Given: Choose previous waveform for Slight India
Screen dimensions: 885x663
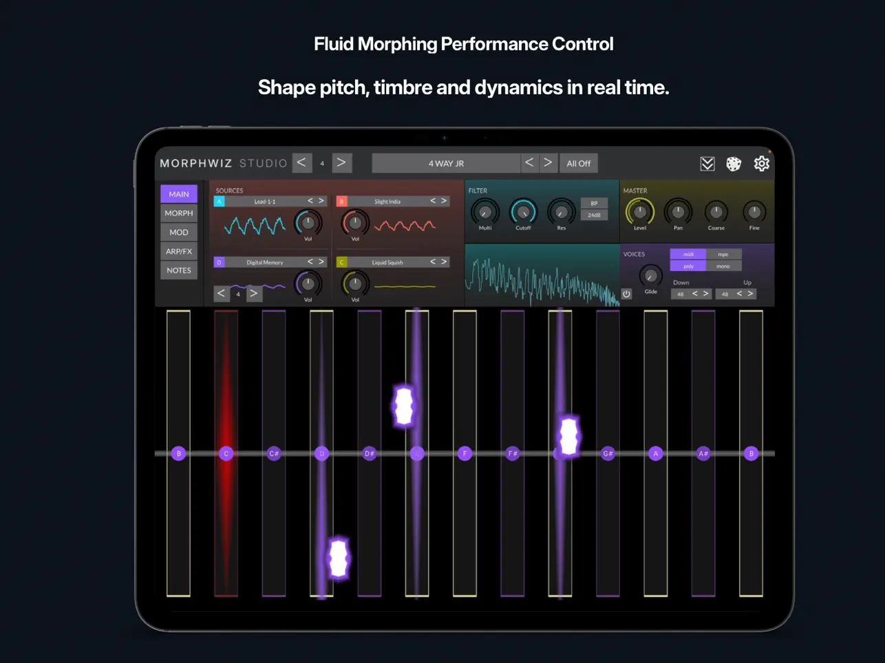Looking at the screenshot, I should tap(433, 201).
